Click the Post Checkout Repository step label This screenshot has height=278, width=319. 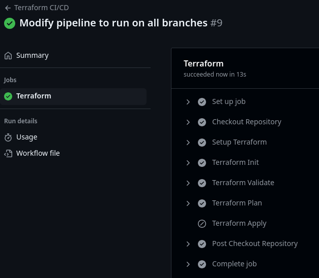[x=255, y=244]
